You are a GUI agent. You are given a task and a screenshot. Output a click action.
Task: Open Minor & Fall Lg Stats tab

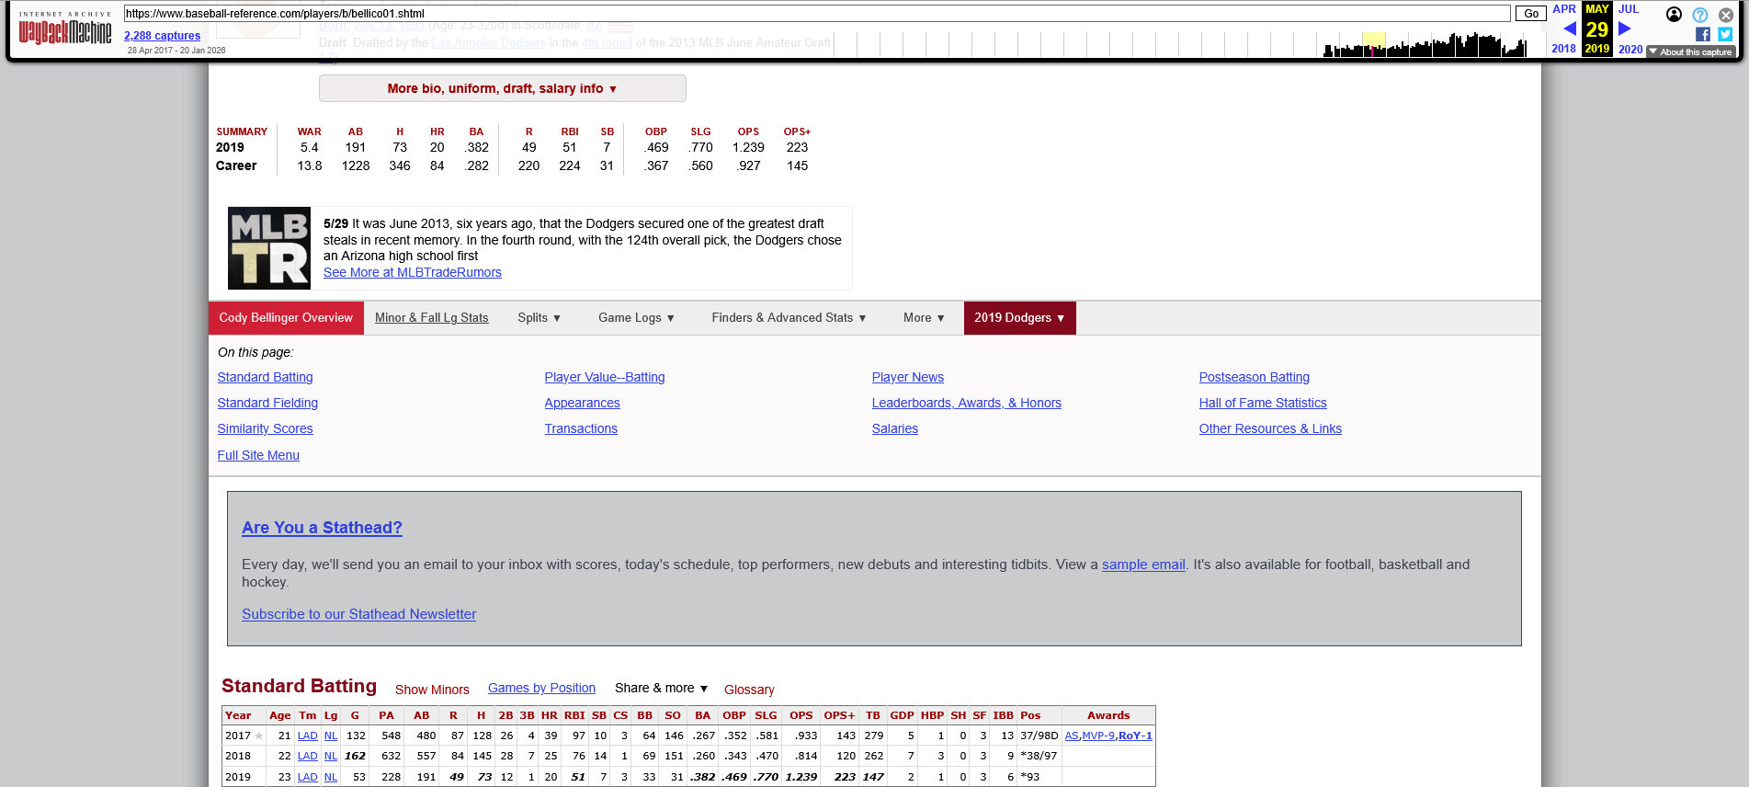[x=431, y=318]
